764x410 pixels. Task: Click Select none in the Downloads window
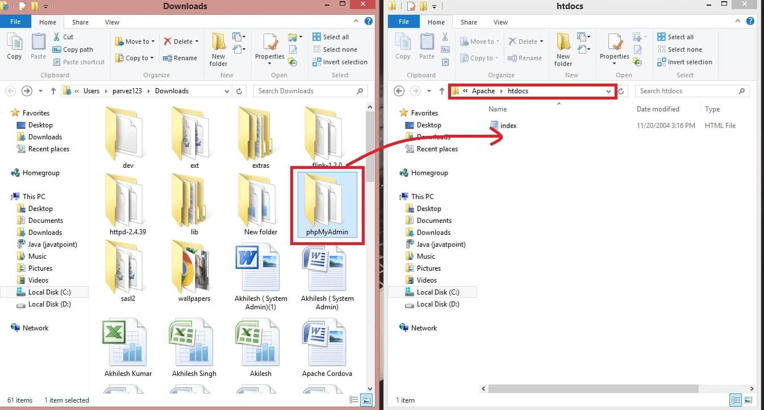click(335, 49)
